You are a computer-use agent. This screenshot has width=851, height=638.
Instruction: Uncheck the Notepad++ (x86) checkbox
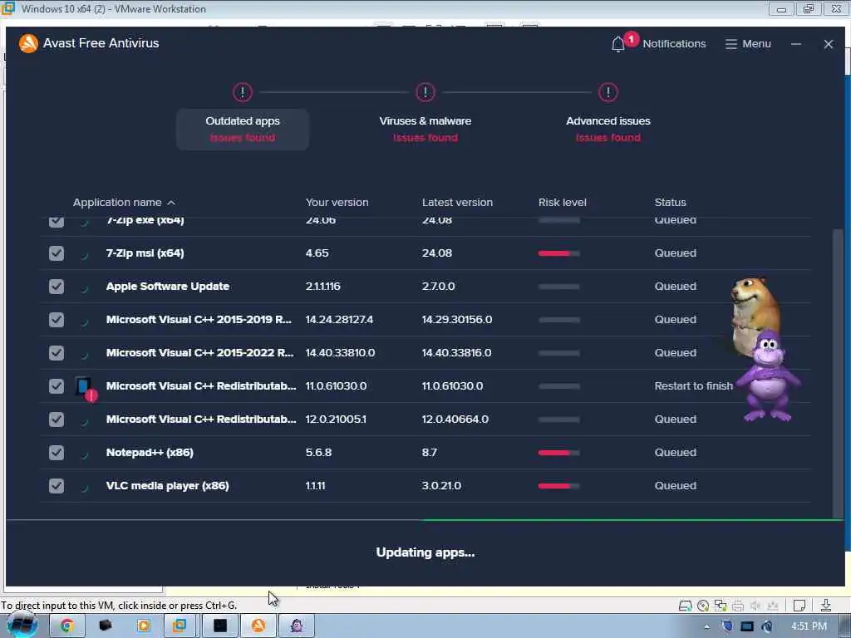(57, 453)
